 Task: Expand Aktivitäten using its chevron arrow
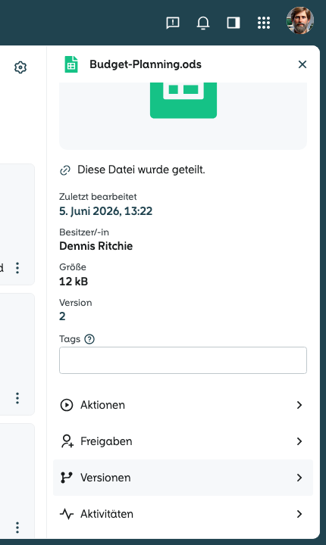[299, 514]
